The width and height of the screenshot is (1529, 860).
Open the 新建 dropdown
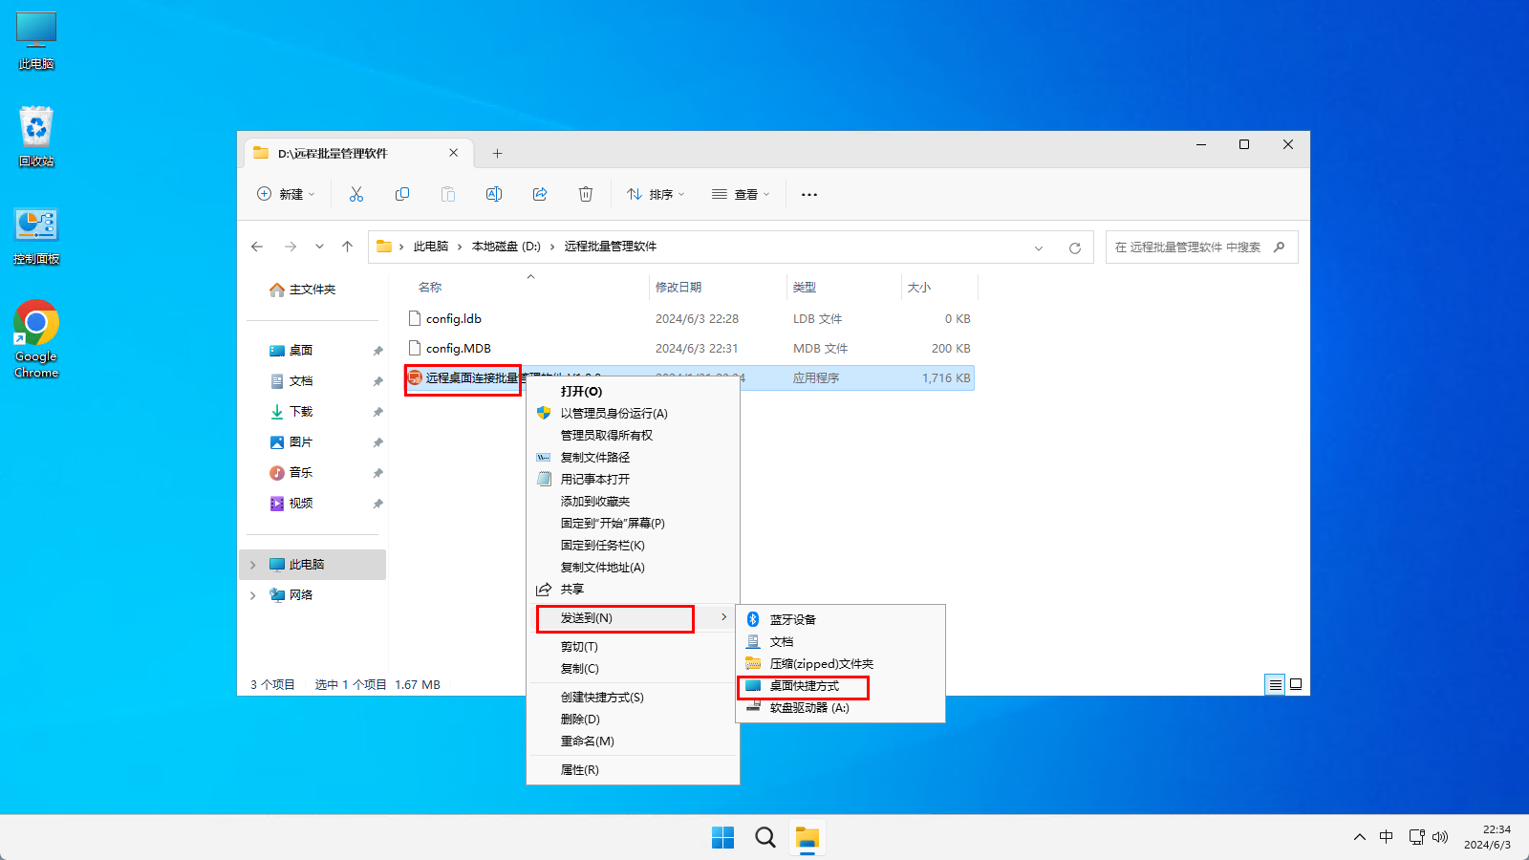coord(286,194)
